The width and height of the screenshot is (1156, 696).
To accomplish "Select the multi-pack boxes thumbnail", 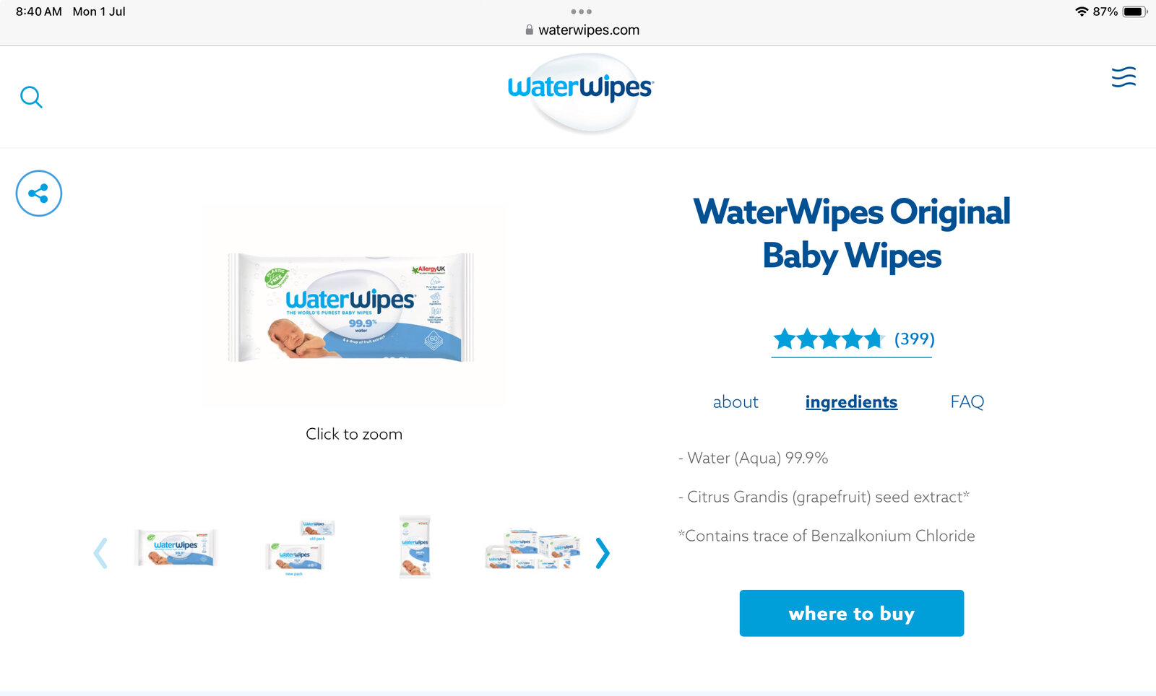I will pyautogui.click(x=533, y=549).
